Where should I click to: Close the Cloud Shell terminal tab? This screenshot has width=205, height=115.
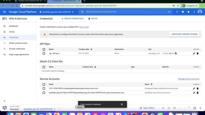point(54,109)
